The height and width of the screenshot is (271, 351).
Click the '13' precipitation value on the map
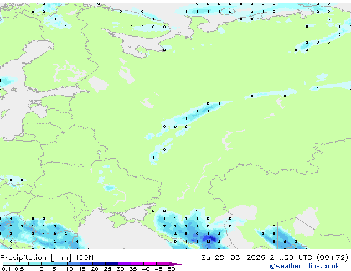pos(208,242)
